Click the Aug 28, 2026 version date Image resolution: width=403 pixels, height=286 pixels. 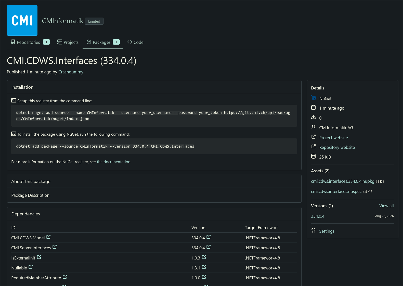(x=384, y=216)
